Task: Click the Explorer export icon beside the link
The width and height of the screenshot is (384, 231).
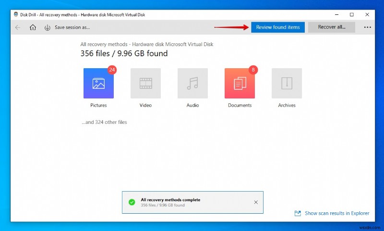Action: tap(298, 213)
